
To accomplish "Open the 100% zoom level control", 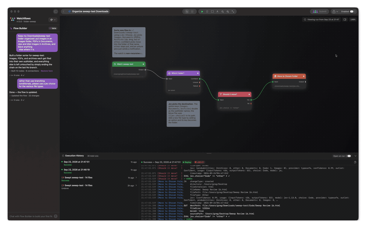I will (353, 19).
